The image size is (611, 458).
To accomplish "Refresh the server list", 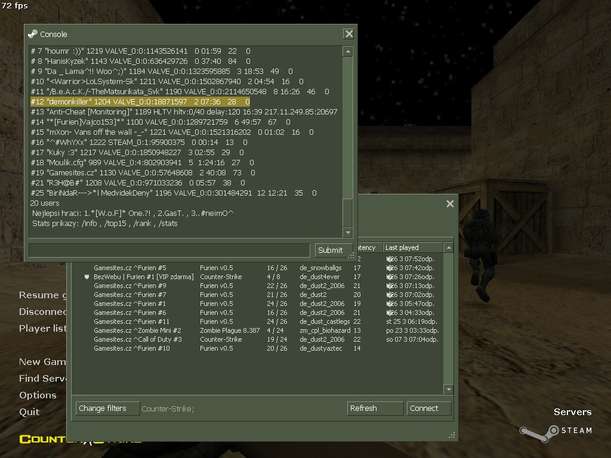I will [375, 409].
